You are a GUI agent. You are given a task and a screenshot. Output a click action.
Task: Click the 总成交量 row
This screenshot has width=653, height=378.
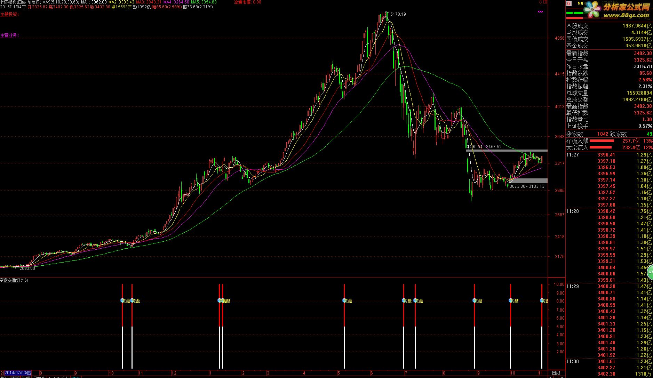click(609, 93)
